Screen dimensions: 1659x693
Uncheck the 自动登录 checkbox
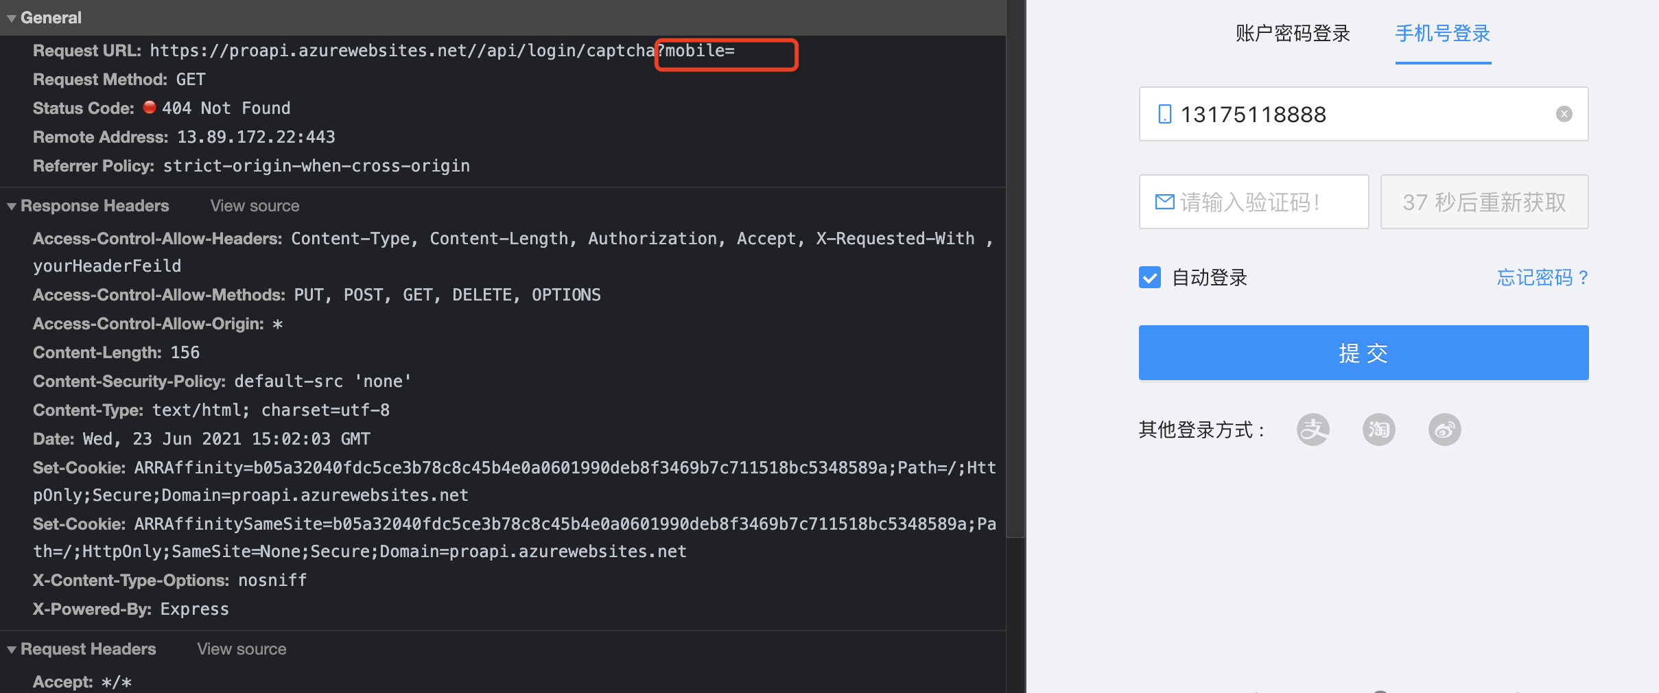click(x=1150, y=277)
